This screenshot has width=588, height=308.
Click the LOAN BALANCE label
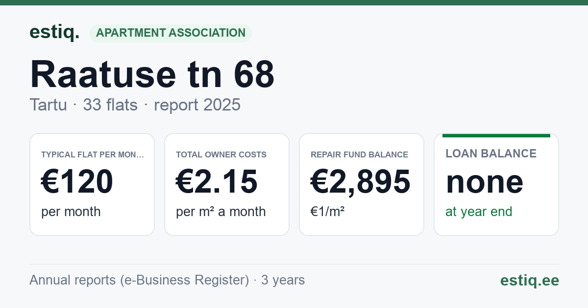pyautogui.click(x=491, y=154)
